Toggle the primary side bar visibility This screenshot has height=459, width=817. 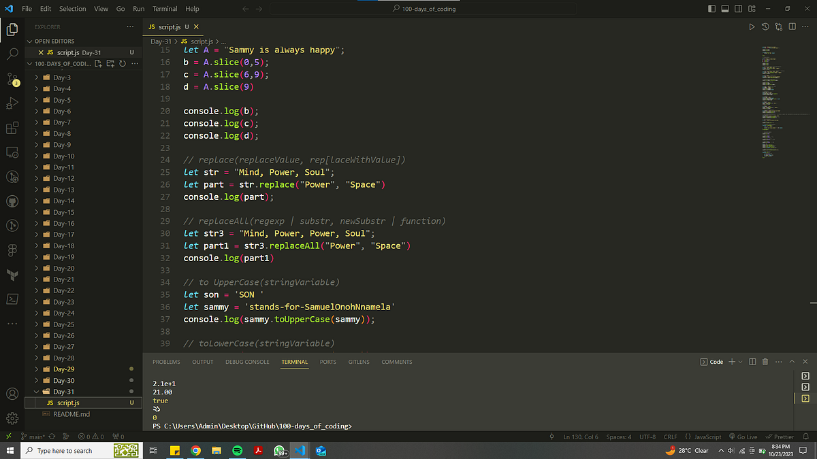click(x=712, y=9)
